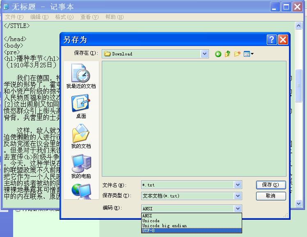Open the Format (格式) menu
This screenshot has width=307, height=237.
click(64, 17)
